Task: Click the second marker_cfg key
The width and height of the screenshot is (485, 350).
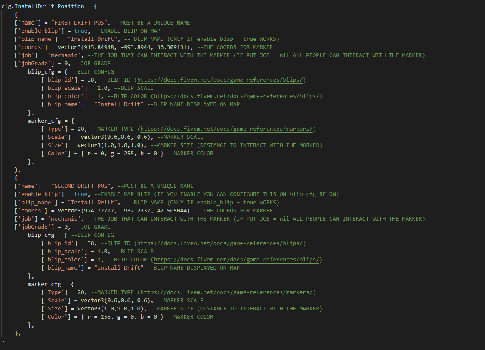Action: pos(45,284)
